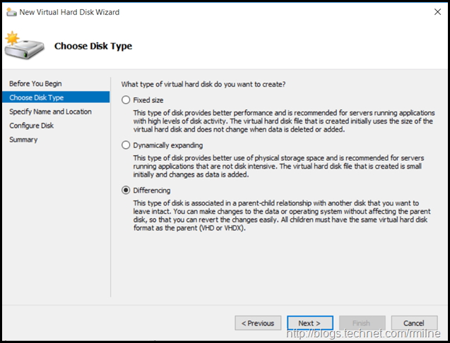Click the wizard icon in the title bar
This screenshot has width=450, height=343.
(10, 12)
